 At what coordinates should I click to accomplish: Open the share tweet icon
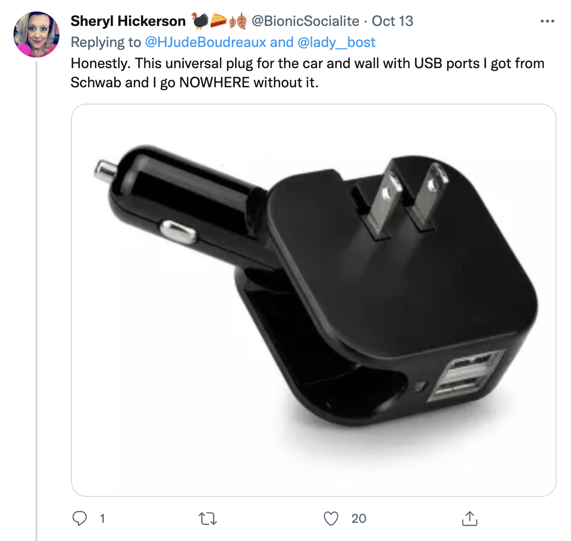(469, 518)
